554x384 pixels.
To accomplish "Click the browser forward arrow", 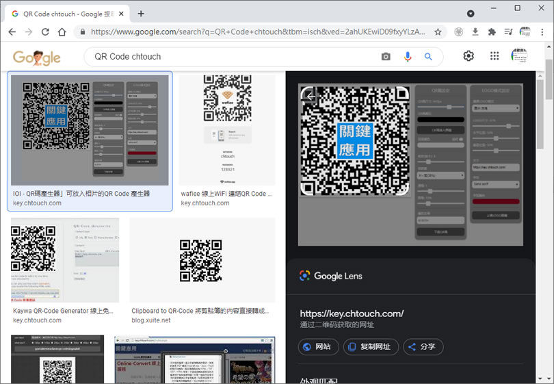I will tap(29, 31).
